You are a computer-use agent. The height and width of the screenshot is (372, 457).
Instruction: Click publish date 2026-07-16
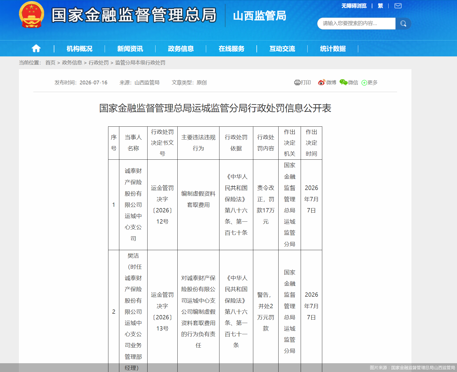coord(93,82)
